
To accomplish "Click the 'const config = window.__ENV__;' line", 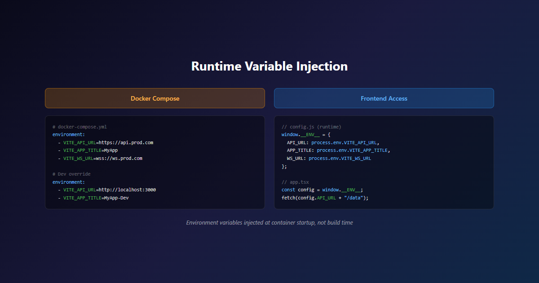I will point(322,190).
